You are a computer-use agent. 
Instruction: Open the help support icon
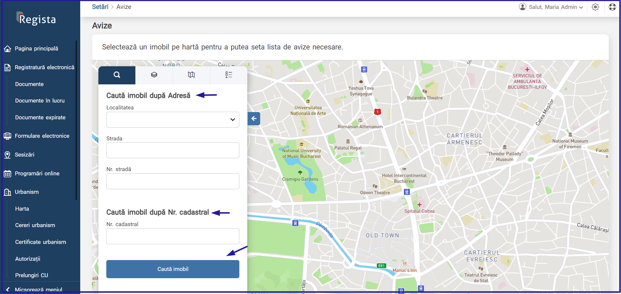coord(612,7)
